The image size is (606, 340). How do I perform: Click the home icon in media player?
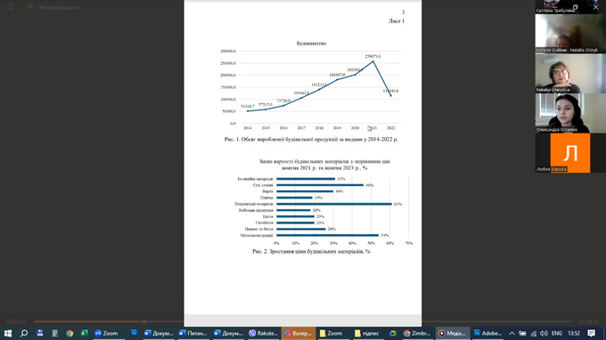pyautogui.click(x=11, y=7)
